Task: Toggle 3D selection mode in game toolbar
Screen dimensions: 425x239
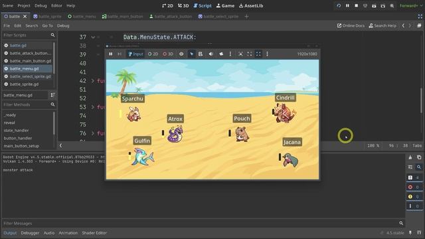Action: tap(168, 54)
